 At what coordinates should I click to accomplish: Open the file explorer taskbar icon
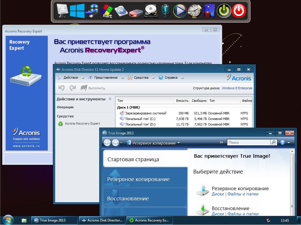click(24, 220)
